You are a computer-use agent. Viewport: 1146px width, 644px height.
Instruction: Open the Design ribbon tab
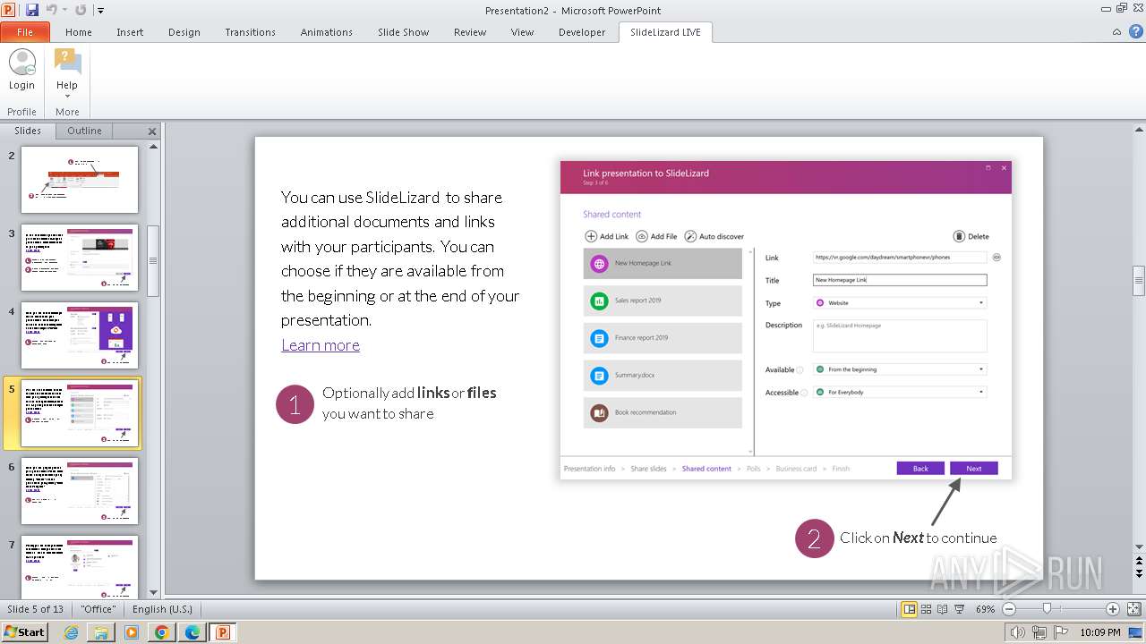coord(184,32)
